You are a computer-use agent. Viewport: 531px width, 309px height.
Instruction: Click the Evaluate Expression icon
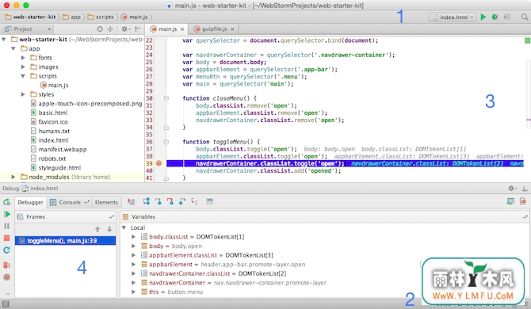click(x=209, y=202)
